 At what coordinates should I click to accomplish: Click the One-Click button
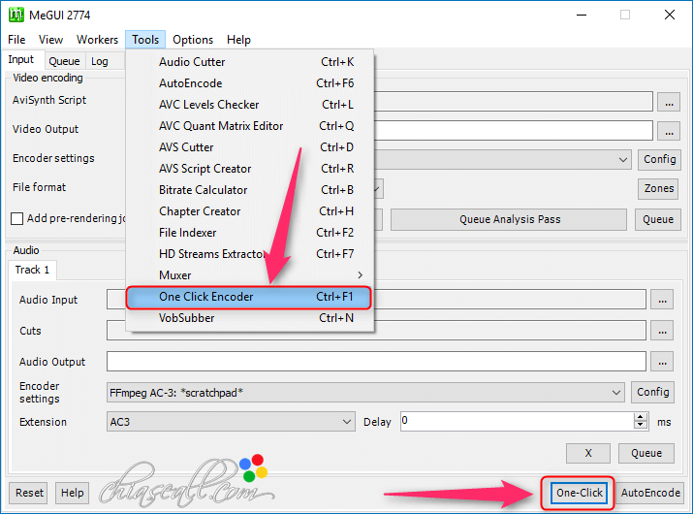pyautogui.click(x=579, y=493)
